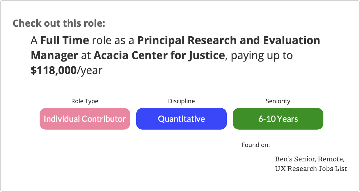Click the role as a text
Screen dimensions: 360x192
(113, 40)
